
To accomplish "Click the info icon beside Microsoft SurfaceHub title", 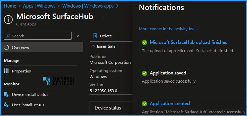I will point(8,20).
